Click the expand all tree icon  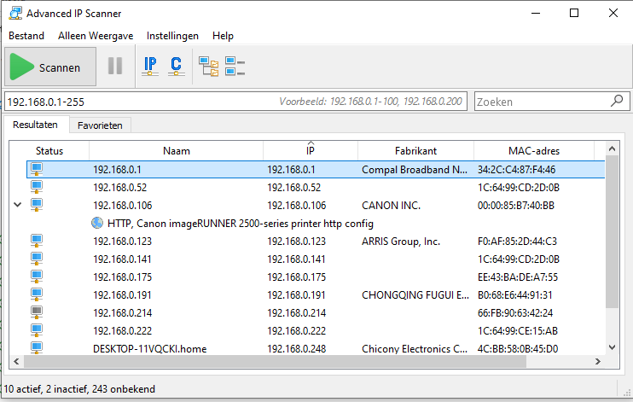pos(208,67)
